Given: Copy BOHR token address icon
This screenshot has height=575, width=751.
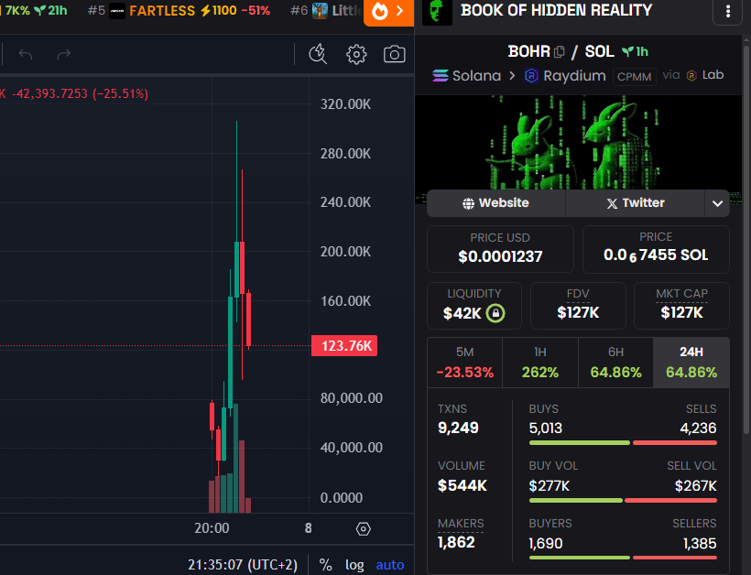Looking at the screenshot, I should click(x=559, y=51).
